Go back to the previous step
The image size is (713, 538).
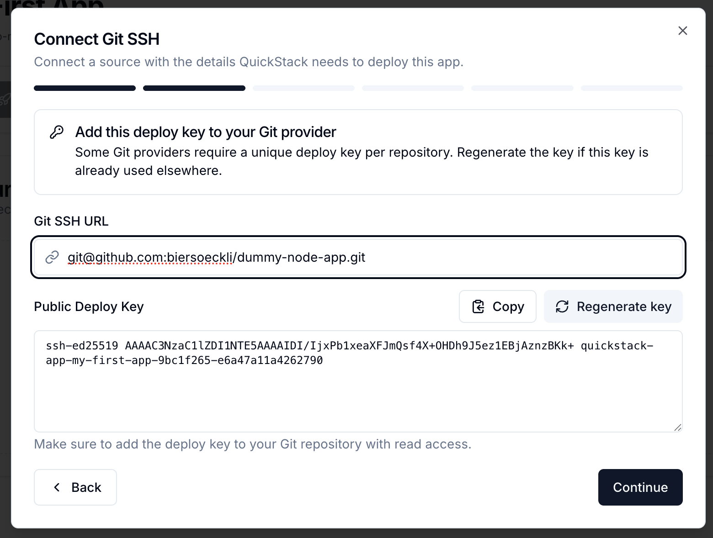point(75,487)
